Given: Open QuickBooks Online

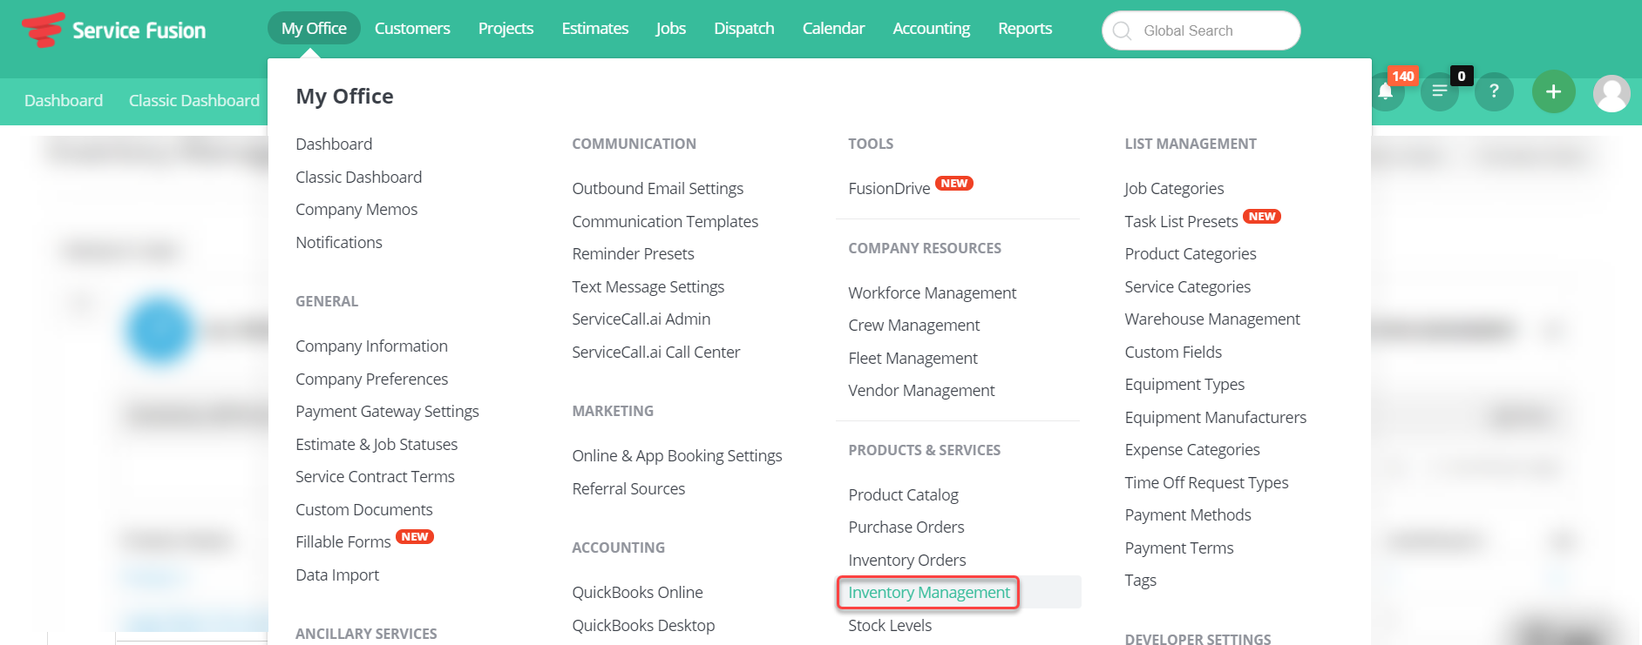Looking at the screenshot, I should pos(637,592).
